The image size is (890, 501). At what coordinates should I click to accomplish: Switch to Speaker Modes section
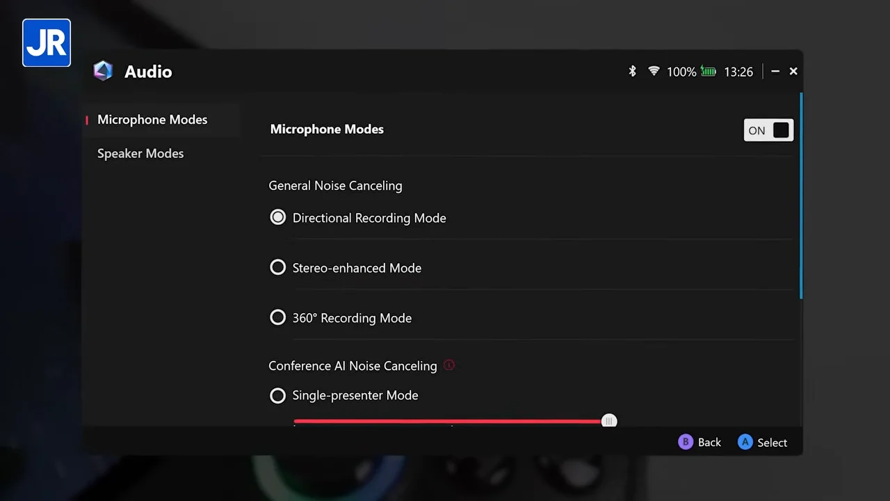click(140, 154)
